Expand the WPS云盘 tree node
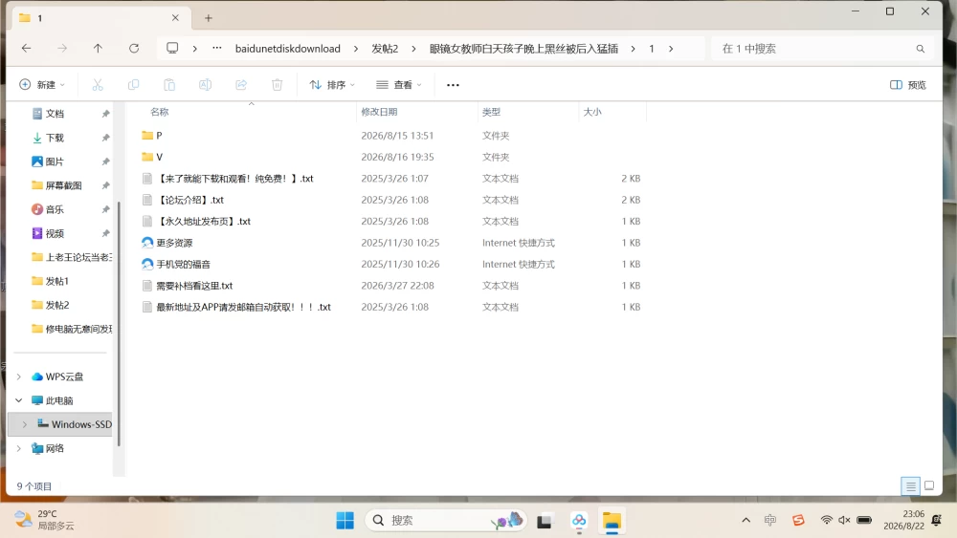The width and height of the screenshot is (957, 538). tap(19, 377)
